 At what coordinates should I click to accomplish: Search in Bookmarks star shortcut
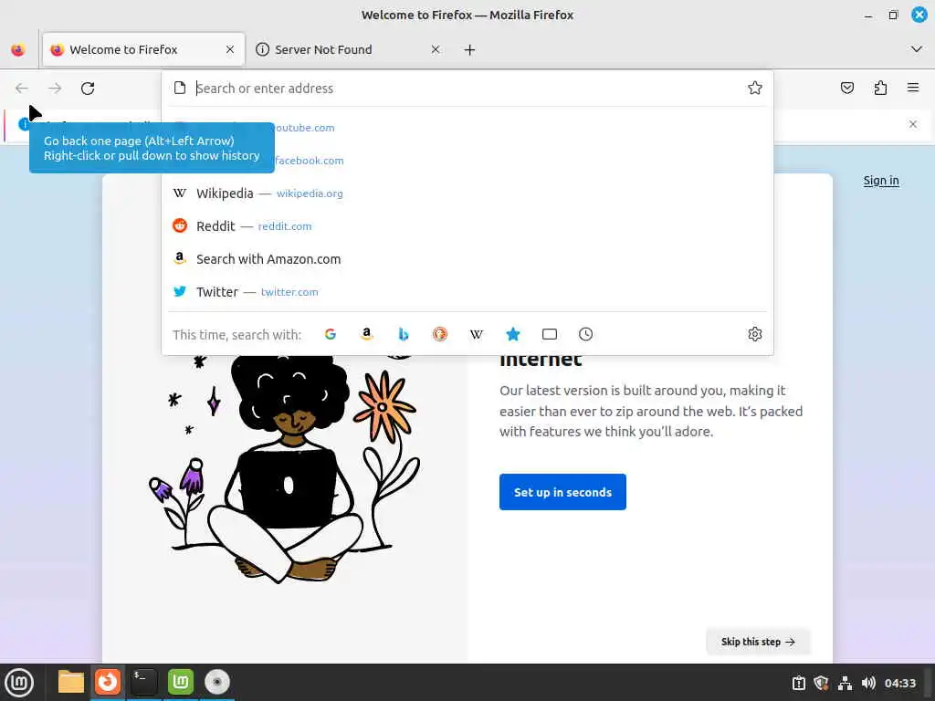[513, 334]
